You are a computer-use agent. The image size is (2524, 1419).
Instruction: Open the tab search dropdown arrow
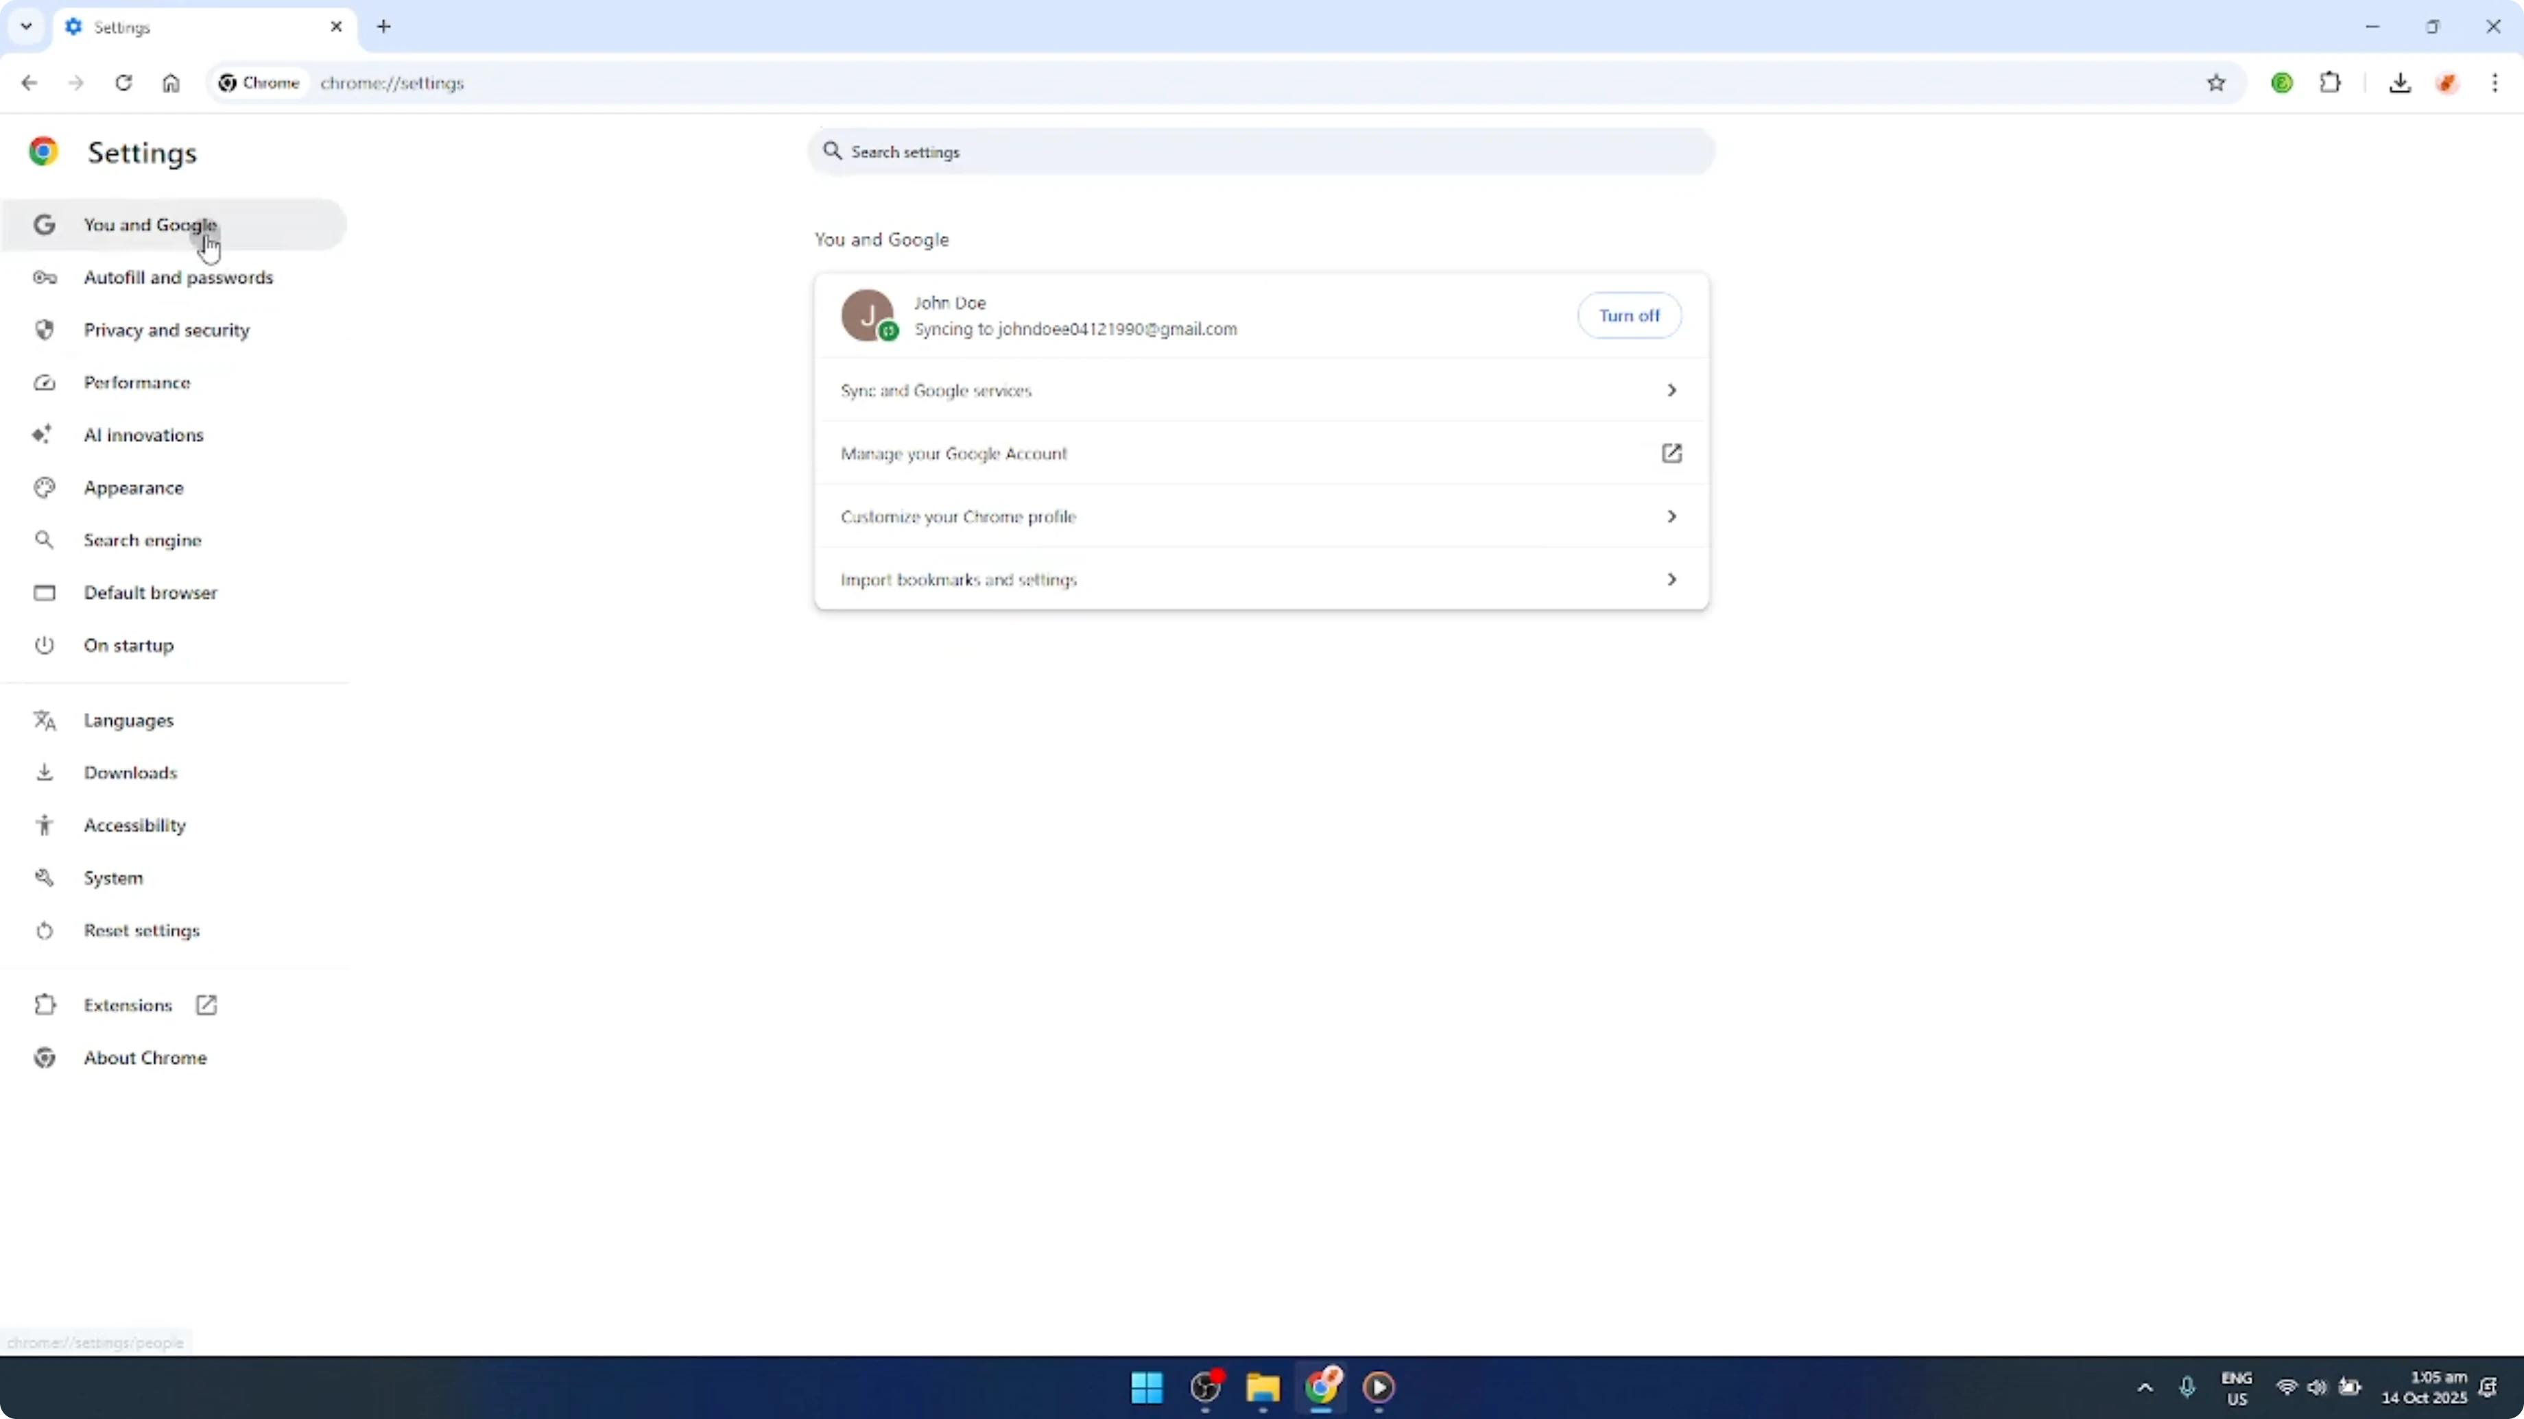click(x=25, y=27)
